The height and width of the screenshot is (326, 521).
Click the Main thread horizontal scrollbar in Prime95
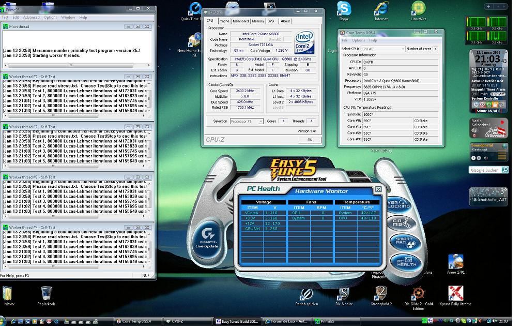76,65
